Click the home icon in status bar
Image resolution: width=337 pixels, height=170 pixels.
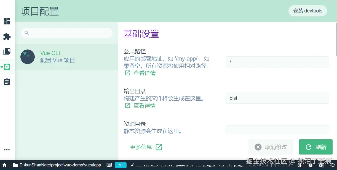coord(4,165)
